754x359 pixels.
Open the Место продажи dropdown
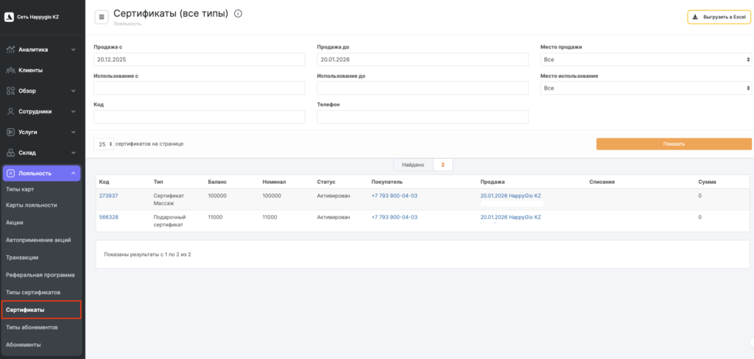(x=645, y=60)
